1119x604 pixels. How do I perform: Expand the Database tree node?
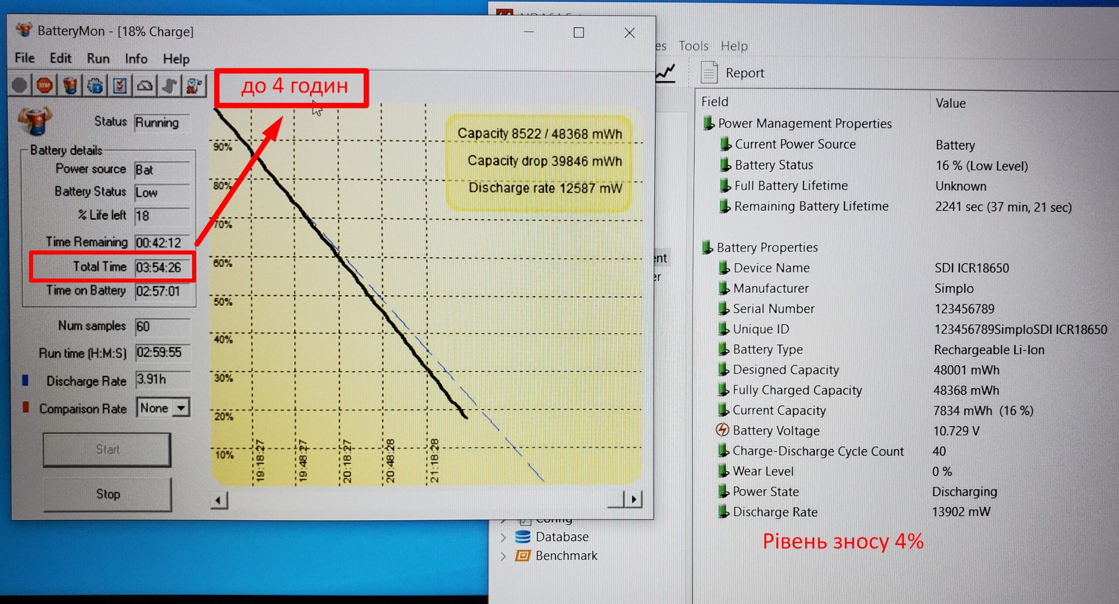pyautogui.click(x=503, y=537)
